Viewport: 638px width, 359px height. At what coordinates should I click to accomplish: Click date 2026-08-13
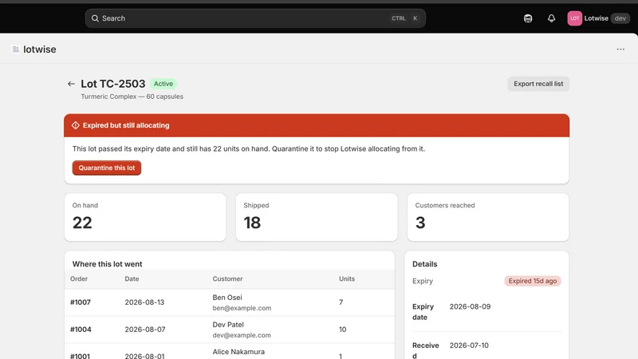click(x=144, y=302)
